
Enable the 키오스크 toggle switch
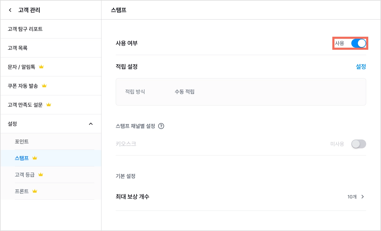click(358, 144)
